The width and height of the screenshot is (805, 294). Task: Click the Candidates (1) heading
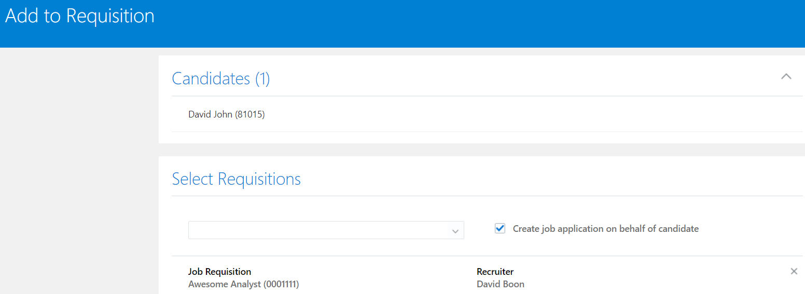[x=220, y=79]
